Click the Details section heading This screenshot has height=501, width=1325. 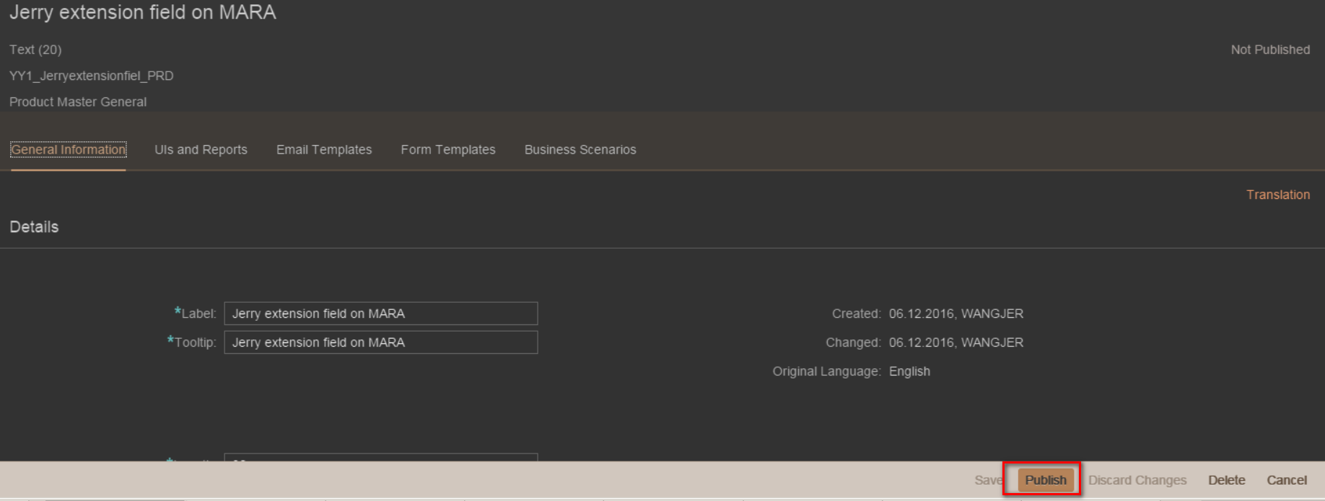tap(34, 227)
